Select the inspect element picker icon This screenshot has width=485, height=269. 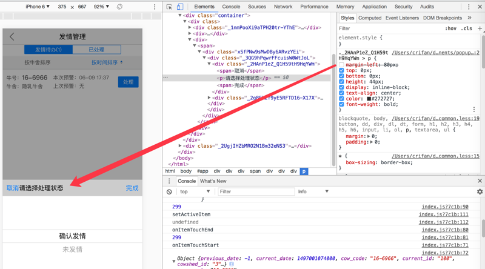(x=169, y=7)
